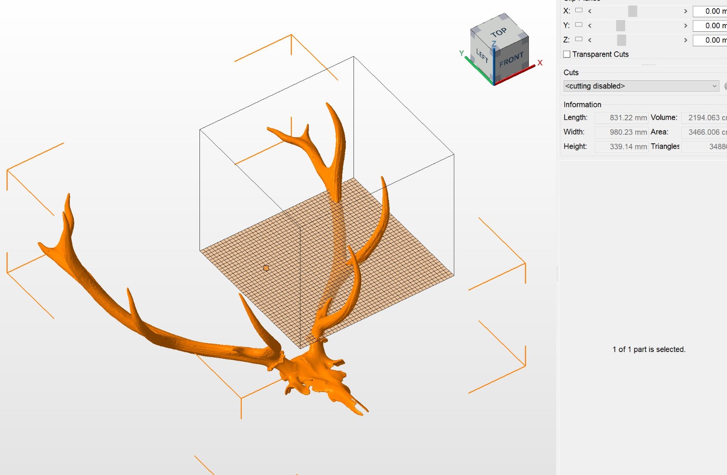Image resolution: width=727 pixels, height=475 pixels.
Task: Click the X clip plane slider handle
Action: point(632,11)
